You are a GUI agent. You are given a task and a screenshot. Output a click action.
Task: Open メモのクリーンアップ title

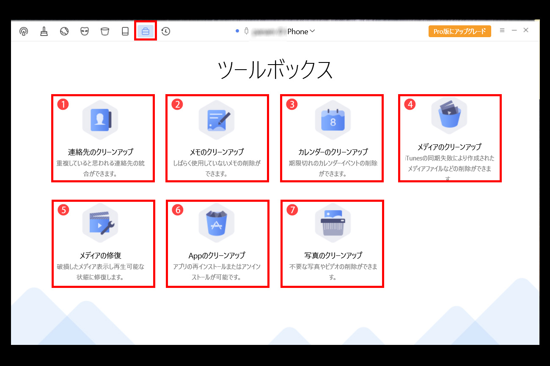click(x=217, y=152)
